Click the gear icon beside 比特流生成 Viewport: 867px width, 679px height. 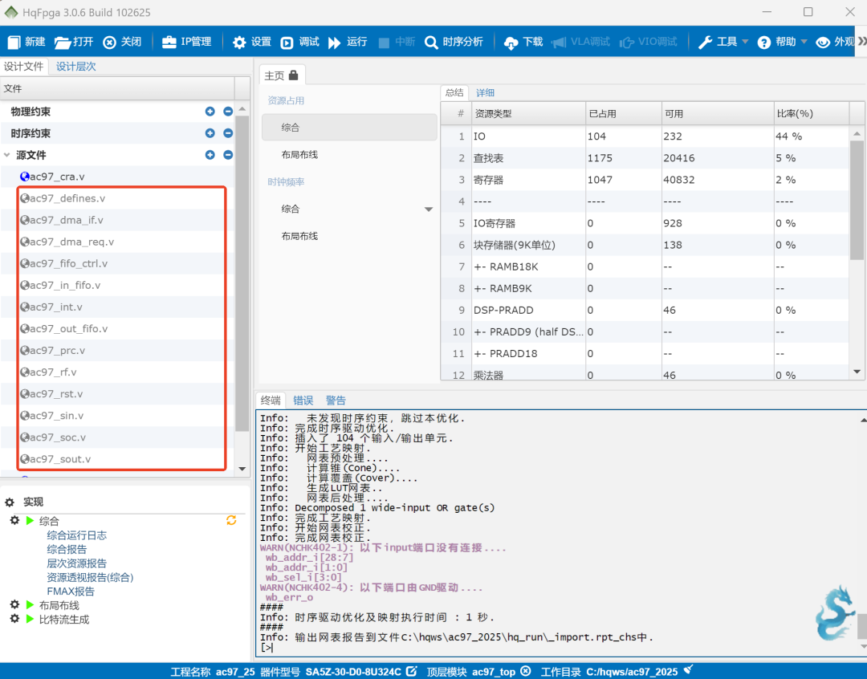click(x=14, y=619)
